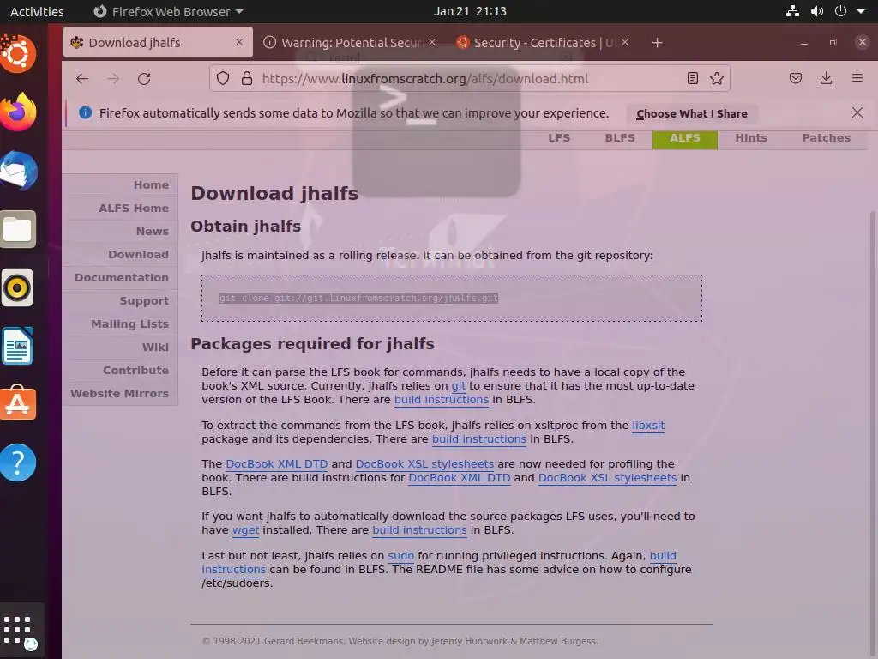The image size is (878, 659).
Task: Close the Security - Certificates tab
Action: pos(625,43)
